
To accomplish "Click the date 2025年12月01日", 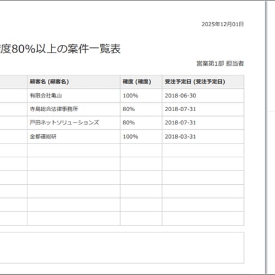I will (222, 25).
